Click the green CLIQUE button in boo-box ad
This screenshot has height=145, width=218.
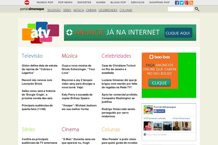click(x=160, y=83)
